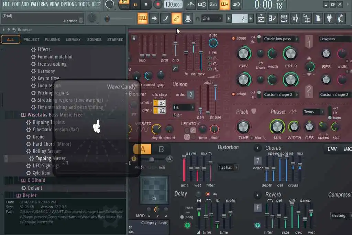The width and height of the screenshot is (352, 235).
Task: Expand the Kepler folder
Action: point(30,195)
